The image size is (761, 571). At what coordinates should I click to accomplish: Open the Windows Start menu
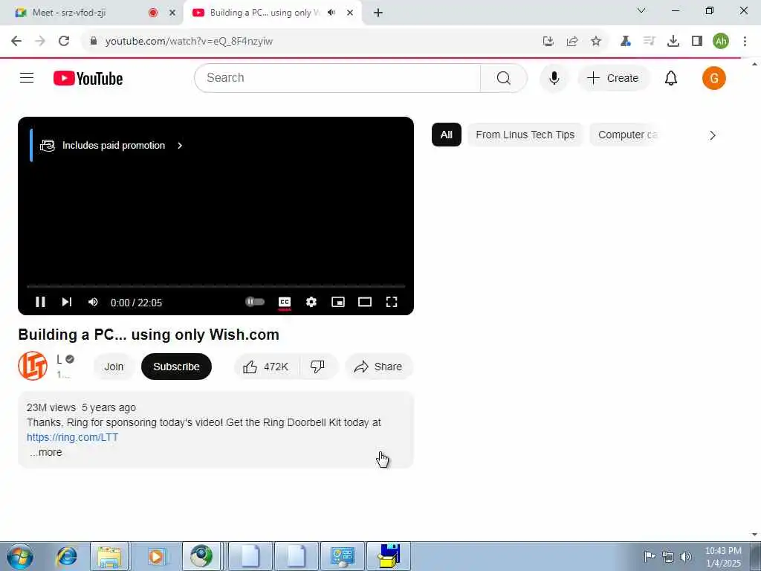tap(20, 556)
